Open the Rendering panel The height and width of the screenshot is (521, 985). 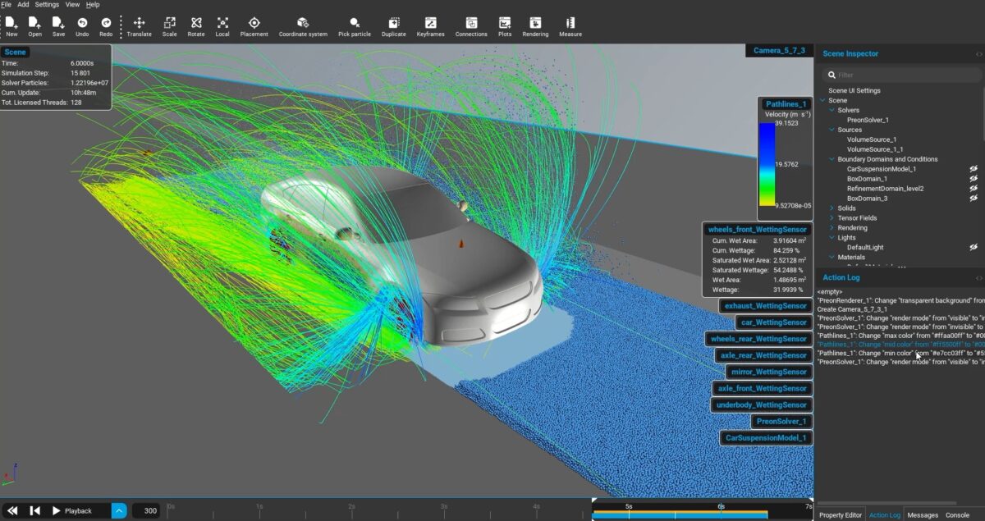tap(536, 25)
